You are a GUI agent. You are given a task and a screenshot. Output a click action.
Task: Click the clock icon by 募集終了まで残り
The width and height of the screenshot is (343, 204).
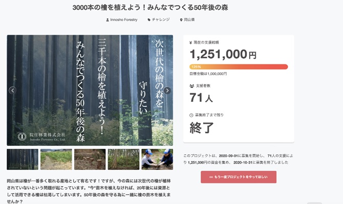coord(191,115)
